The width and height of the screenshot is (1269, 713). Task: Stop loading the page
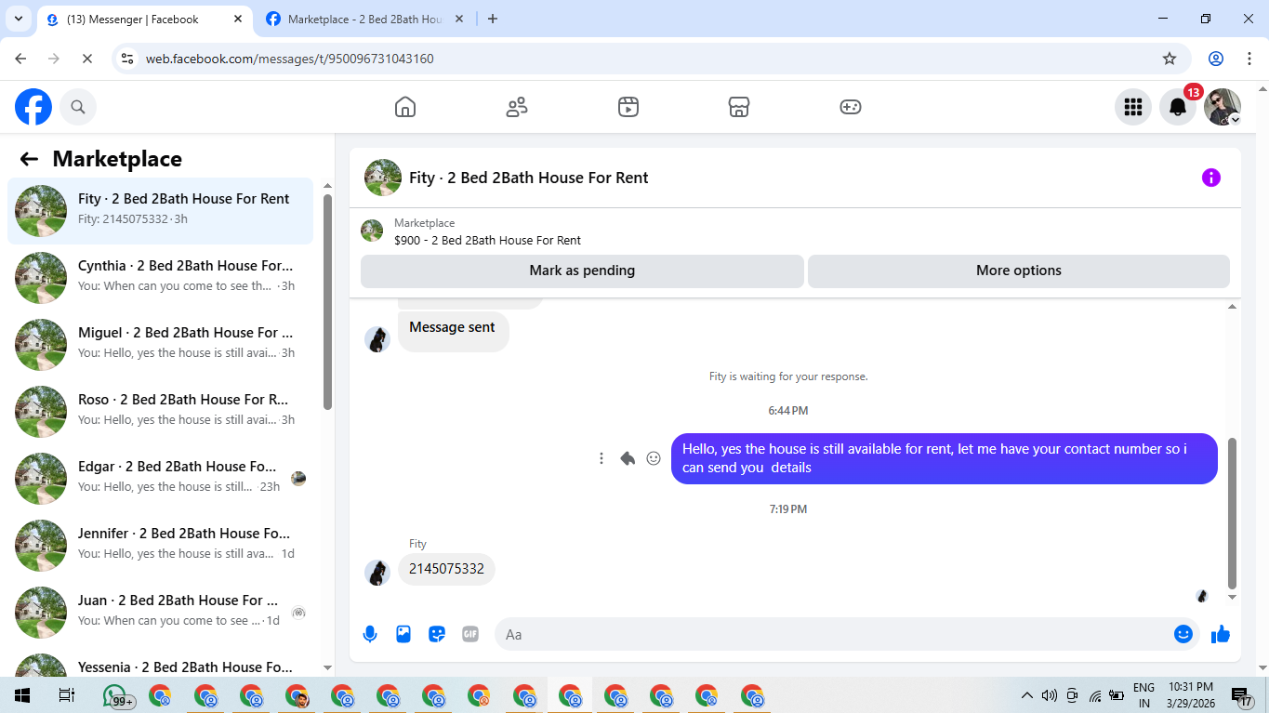(x=86, y=59)
